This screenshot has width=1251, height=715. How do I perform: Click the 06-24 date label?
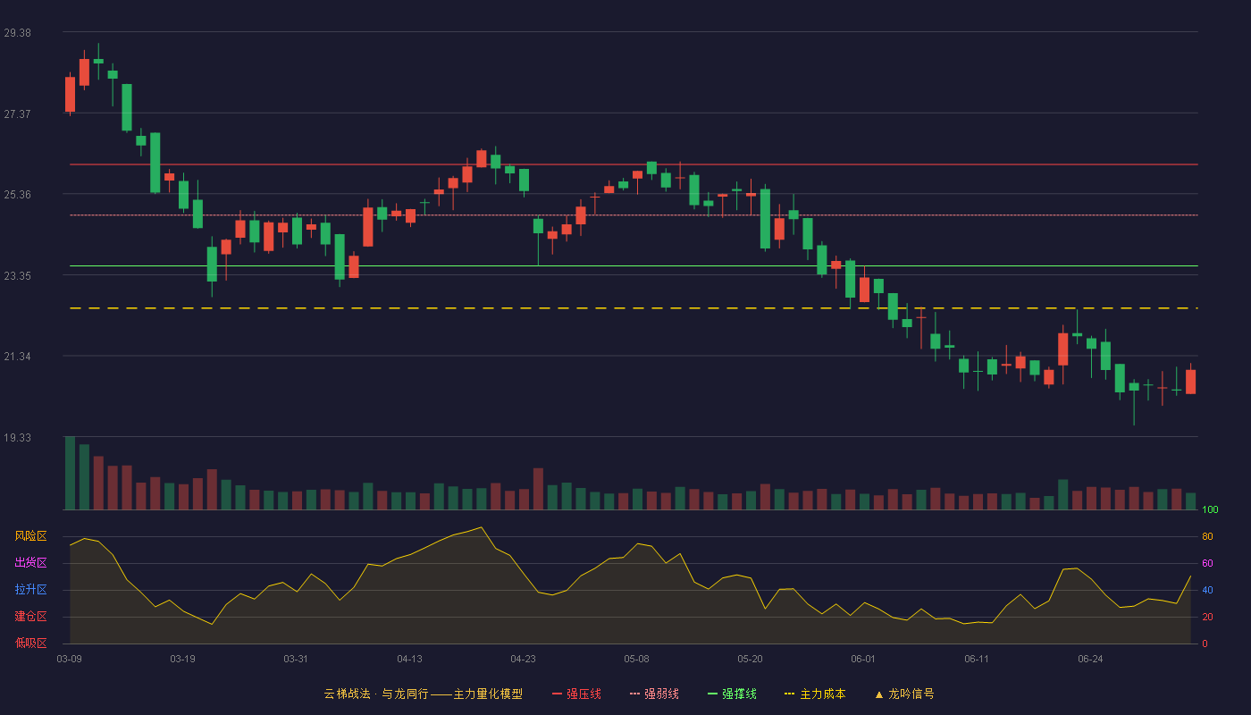(x=1090, y=659)
